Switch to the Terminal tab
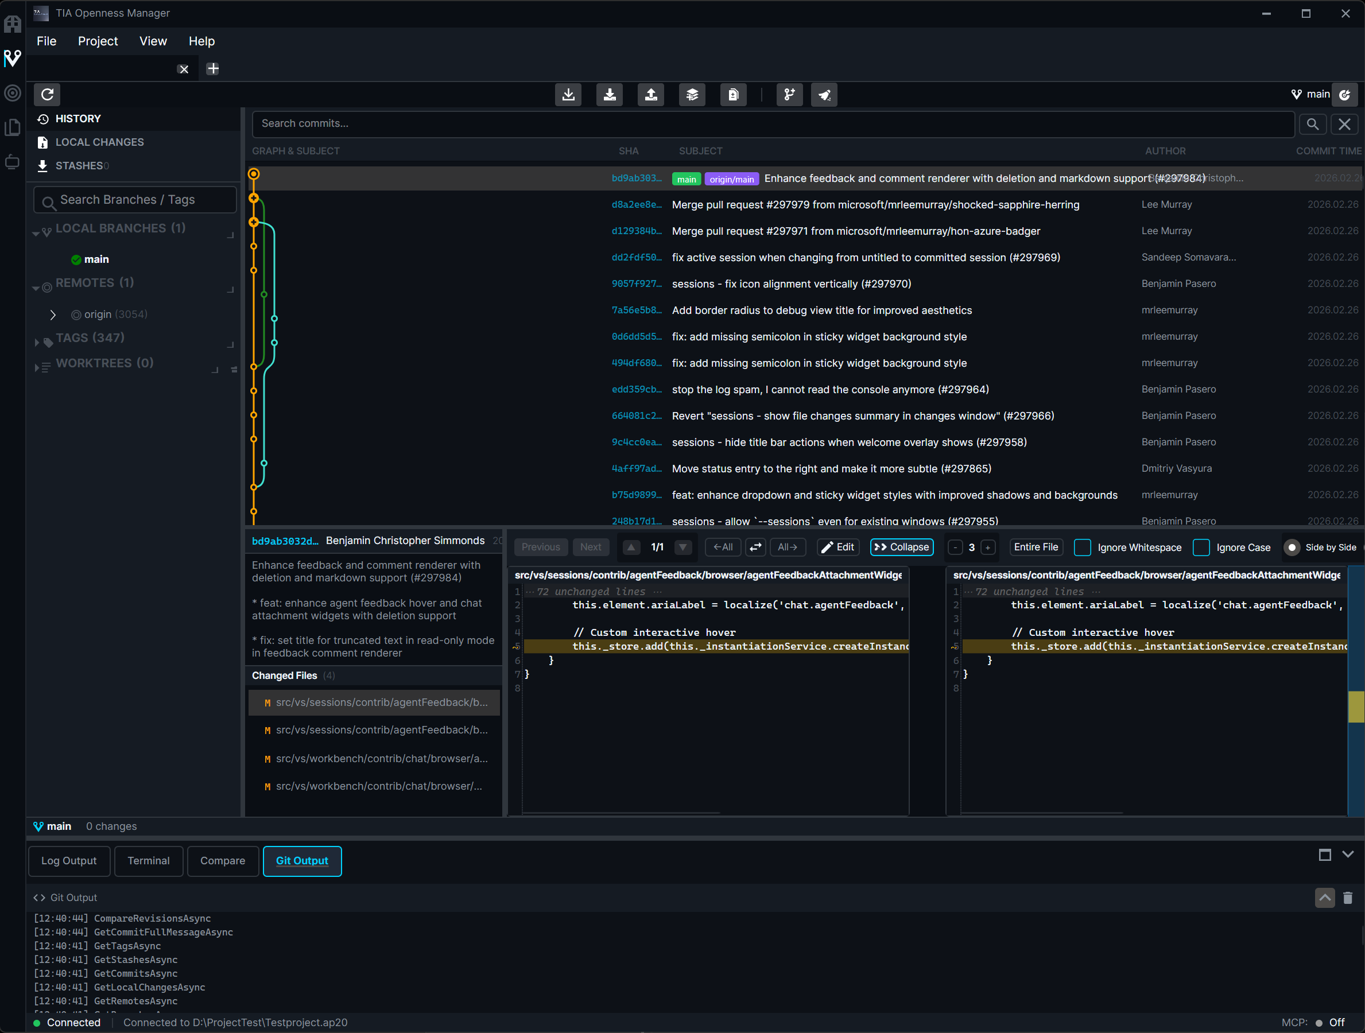Screen dimensions: 1365x1033 coord(148,860)
